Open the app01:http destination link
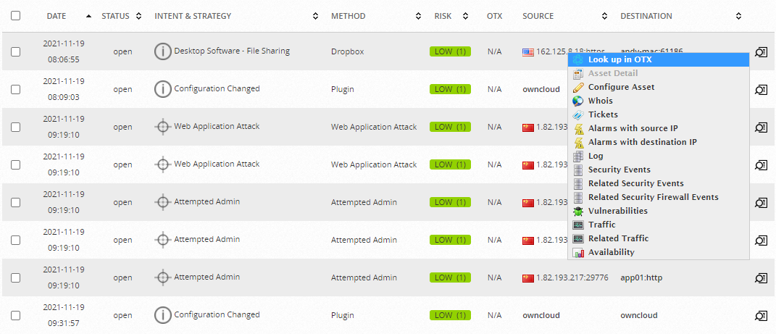This screenshot has height=334, width=776. pos(639,277)
